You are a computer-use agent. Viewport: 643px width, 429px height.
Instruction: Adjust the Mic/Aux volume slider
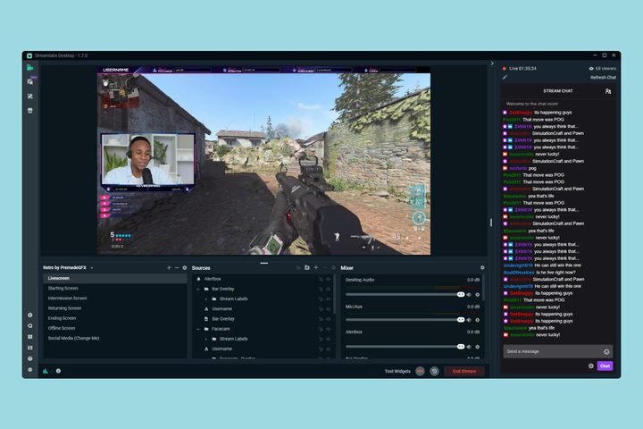[405, 320]
